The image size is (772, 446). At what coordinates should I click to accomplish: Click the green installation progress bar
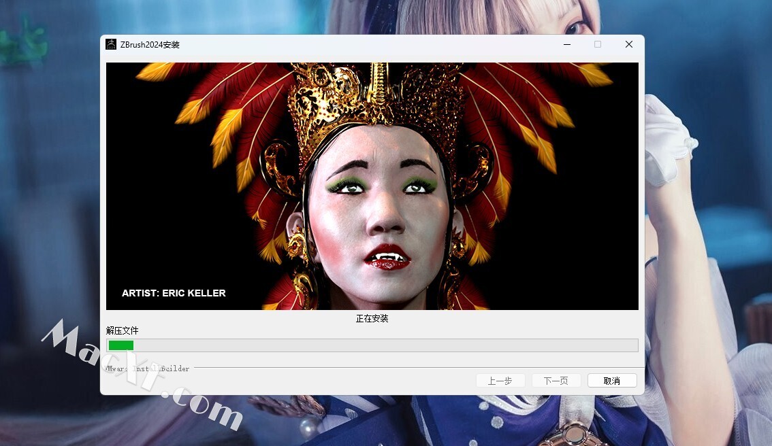pyautogui.click(x=372, y=345)
